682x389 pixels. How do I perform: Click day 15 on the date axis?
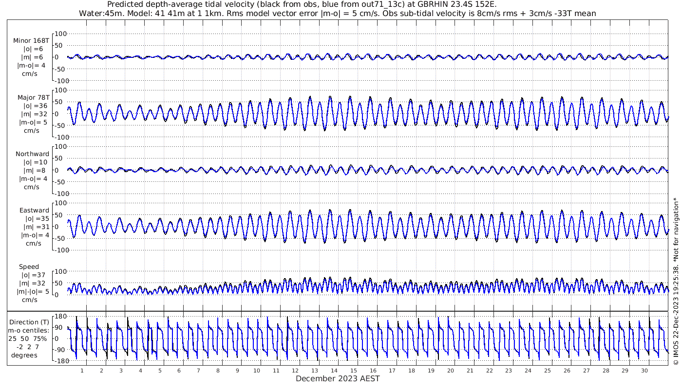pos(354,371)
